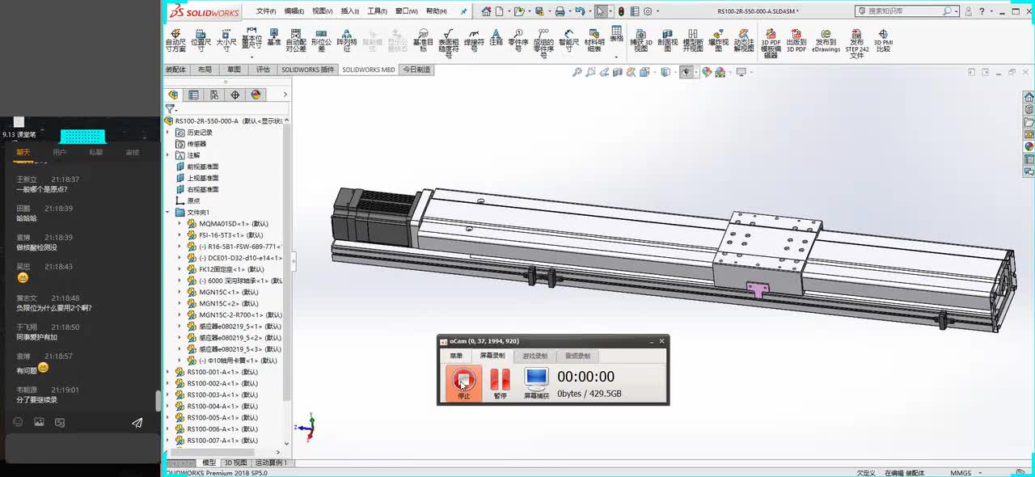Click 发布到eDrawings tool
This screenshot has width=1035, height=477.
tap(826, 40)
